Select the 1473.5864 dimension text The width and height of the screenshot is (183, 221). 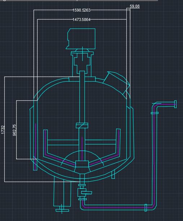[x=82, y=19]
